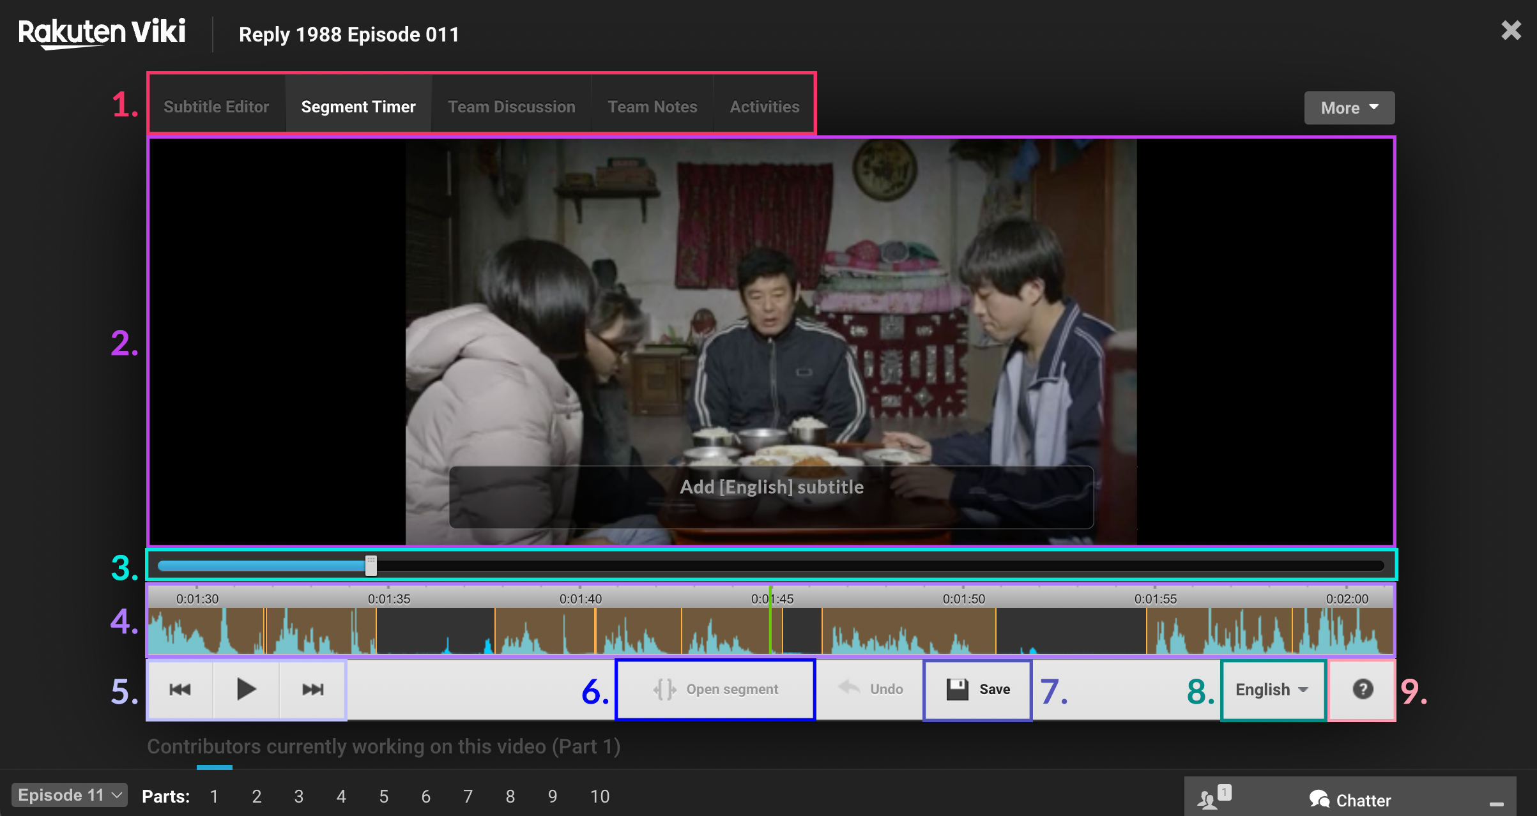This screenshot has height=816, width=1537.
Task: Go to part 2
Action: pyautogui.click(x=257, y=796)
